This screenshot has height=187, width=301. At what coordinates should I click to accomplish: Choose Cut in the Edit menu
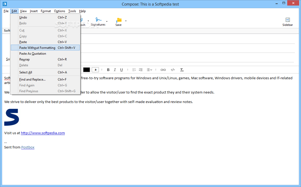click(45, 30)
